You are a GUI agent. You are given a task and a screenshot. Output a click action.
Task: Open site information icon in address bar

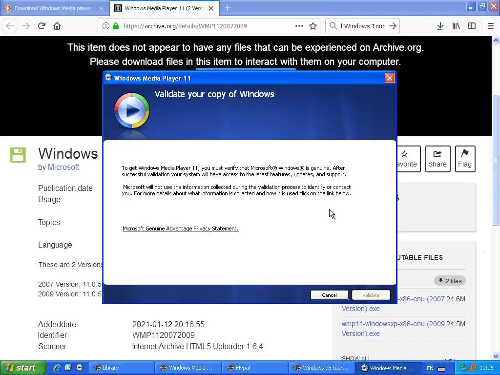106,26
